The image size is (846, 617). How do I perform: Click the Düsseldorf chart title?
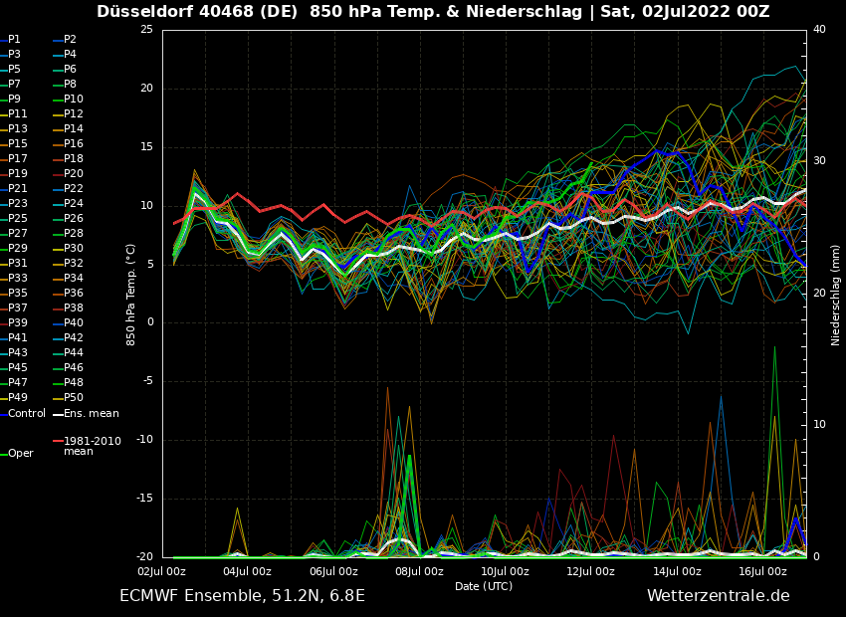tap(433, 12)
